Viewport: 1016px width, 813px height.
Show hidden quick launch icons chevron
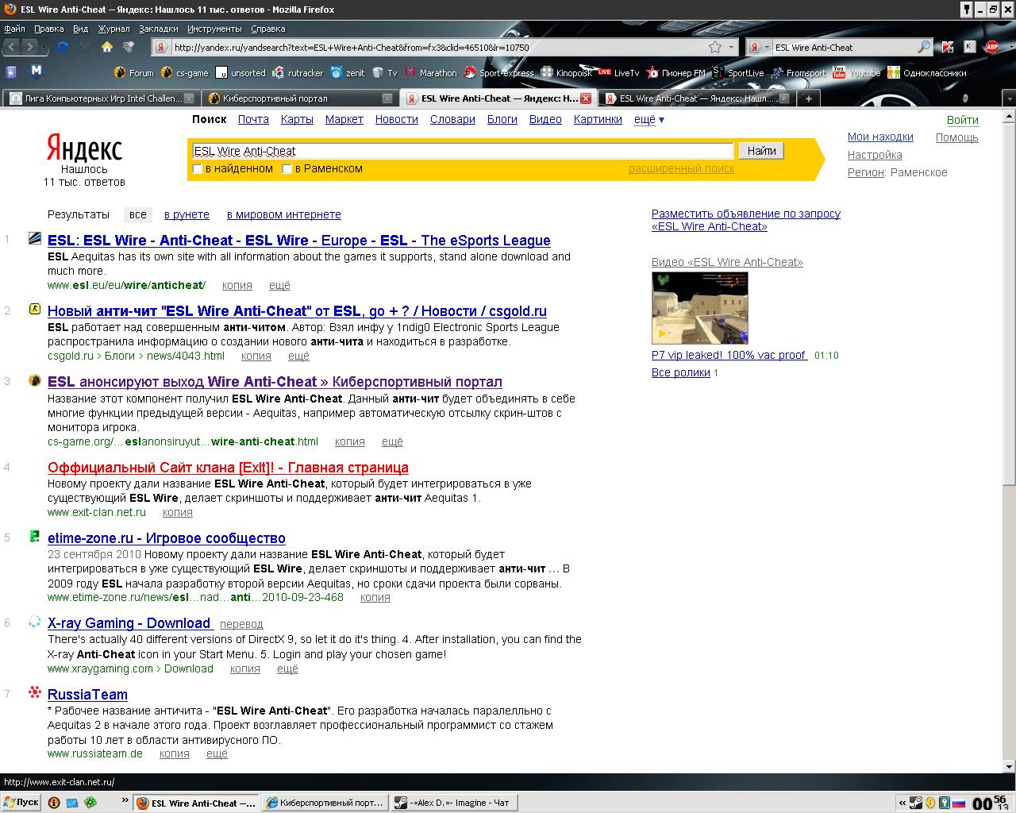125,802
